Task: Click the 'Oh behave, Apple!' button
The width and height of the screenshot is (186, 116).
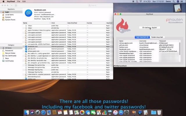Action: 149,27
